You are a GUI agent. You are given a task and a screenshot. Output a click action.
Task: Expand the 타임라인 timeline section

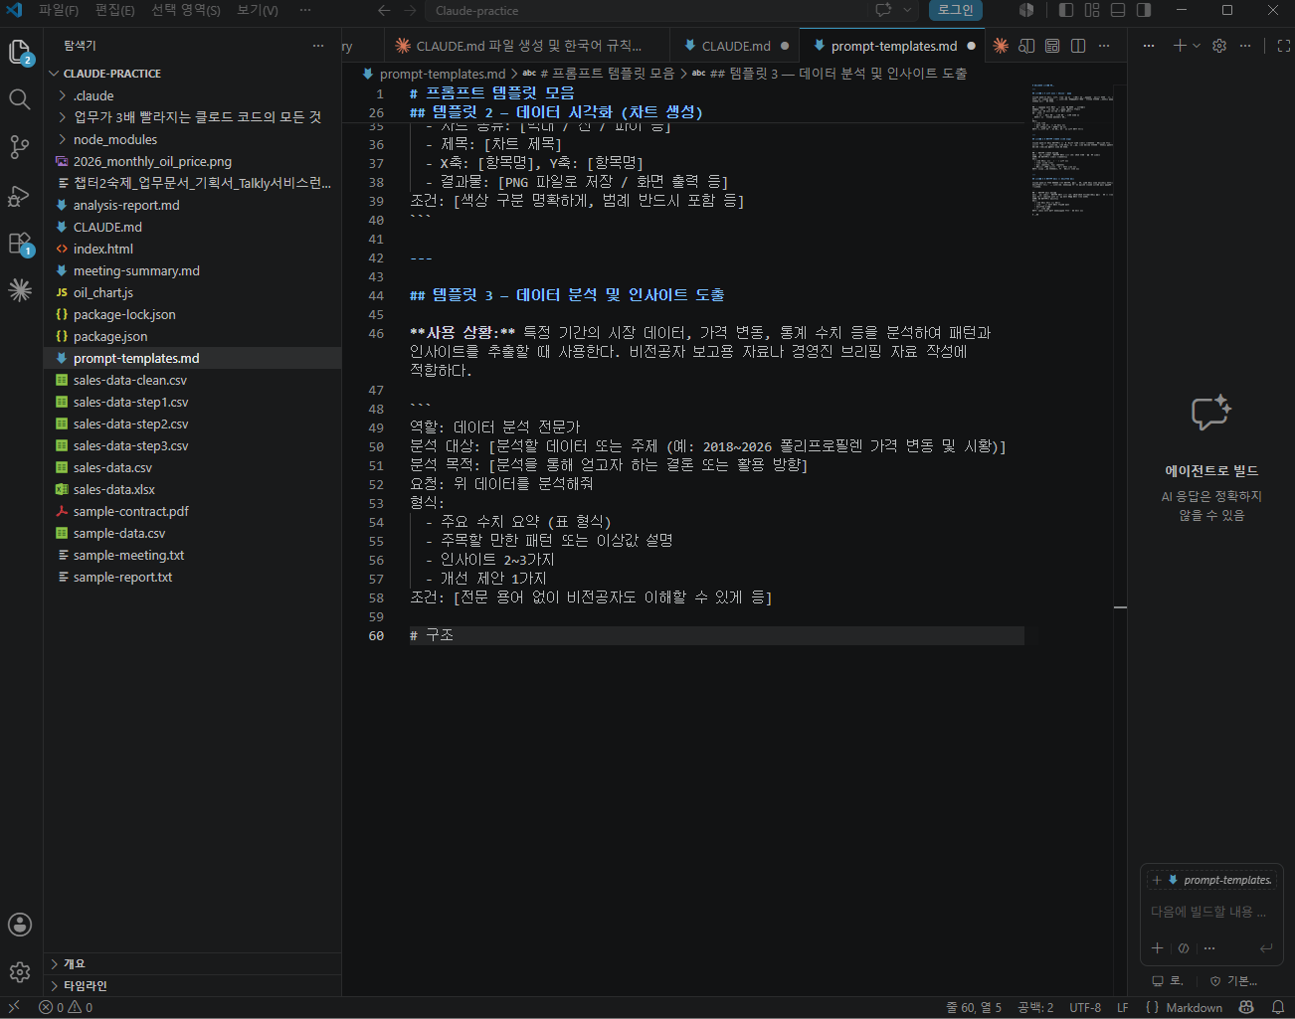point(192,985)
